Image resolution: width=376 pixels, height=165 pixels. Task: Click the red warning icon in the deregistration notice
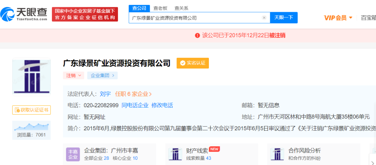click(x=197, y=36)
